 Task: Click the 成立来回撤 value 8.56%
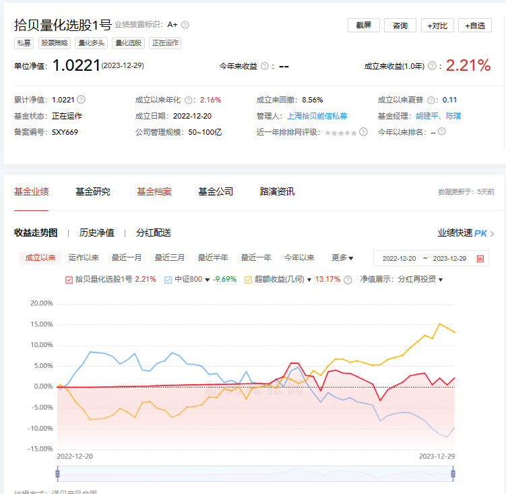pyautogui.click(x=313, y=100)
